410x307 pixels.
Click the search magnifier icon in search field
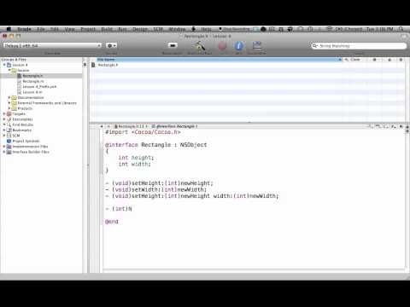tap(314, 45)
